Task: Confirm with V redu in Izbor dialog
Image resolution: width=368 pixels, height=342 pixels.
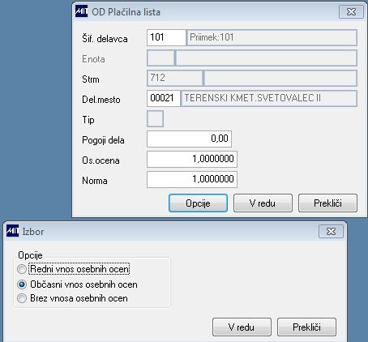Action: coord(242,327)
